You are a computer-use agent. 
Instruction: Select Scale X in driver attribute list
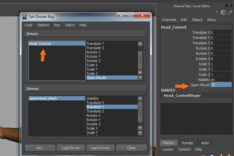coord(112,65)
